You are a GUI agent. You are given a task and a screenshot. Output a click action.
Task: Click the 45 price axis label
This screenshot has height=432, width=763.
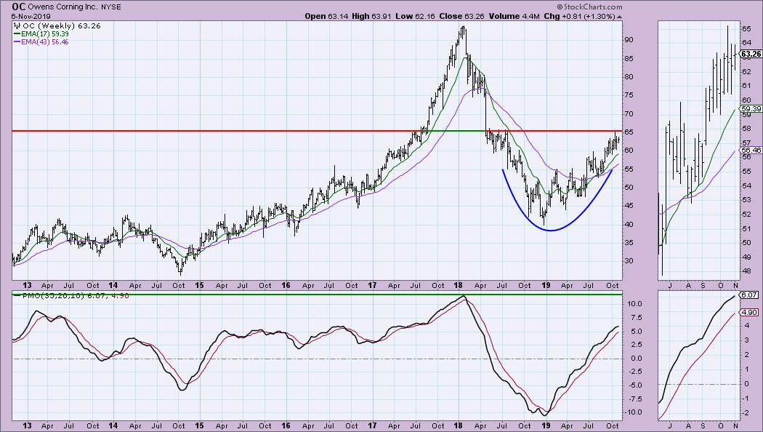[x=629, y=206]
